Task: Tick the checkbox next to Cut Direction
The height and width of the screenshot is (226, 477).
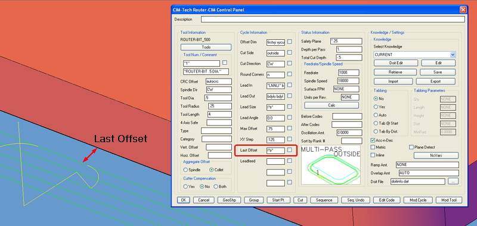Action: click(x=290, y=64)
